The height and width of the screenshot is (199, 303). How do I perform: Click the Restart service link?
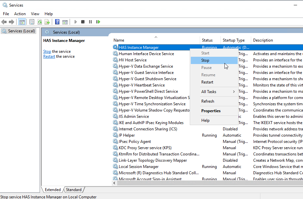49,56
